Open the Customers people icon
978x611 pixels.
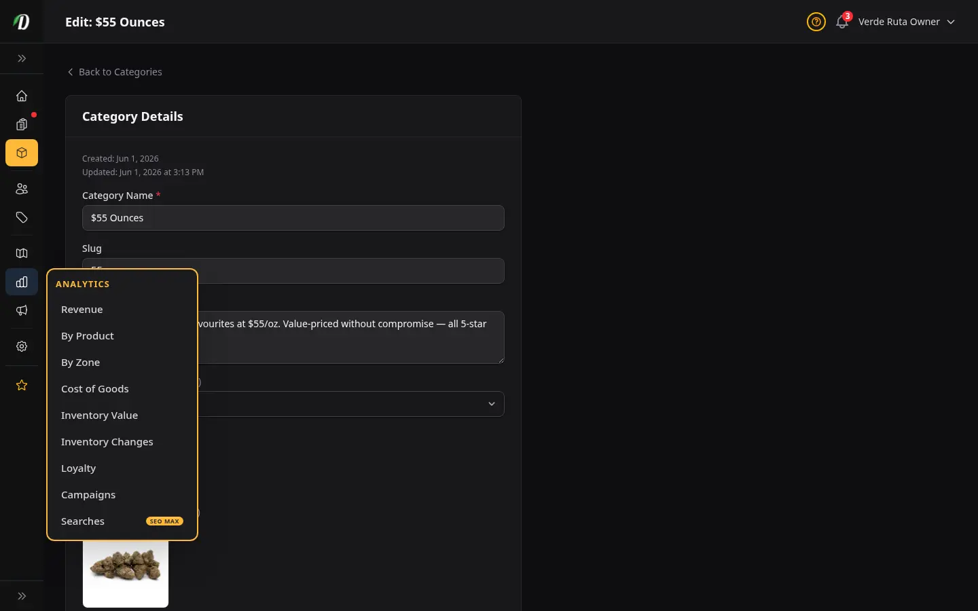tap(22, 189)
